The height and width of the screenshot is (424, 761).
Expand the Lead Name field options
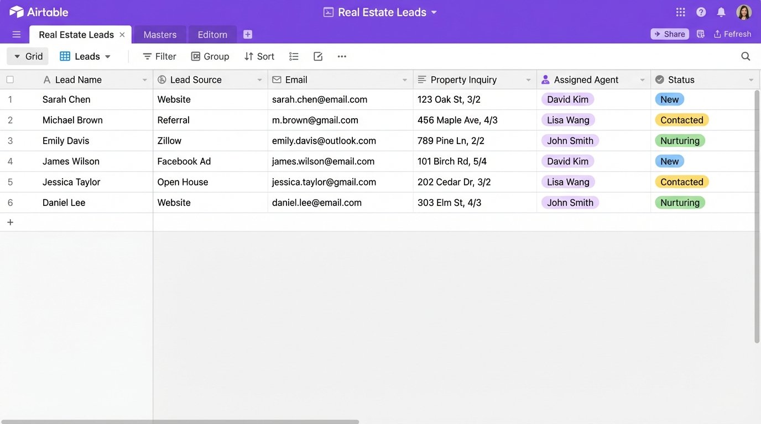[x=144, y=79]
